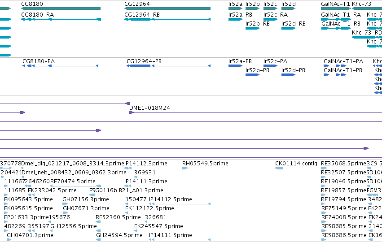Select the GalNAc-T1-RA transcript
The height and width of the screenshot is (242, 382).
(x=336, y=19)
